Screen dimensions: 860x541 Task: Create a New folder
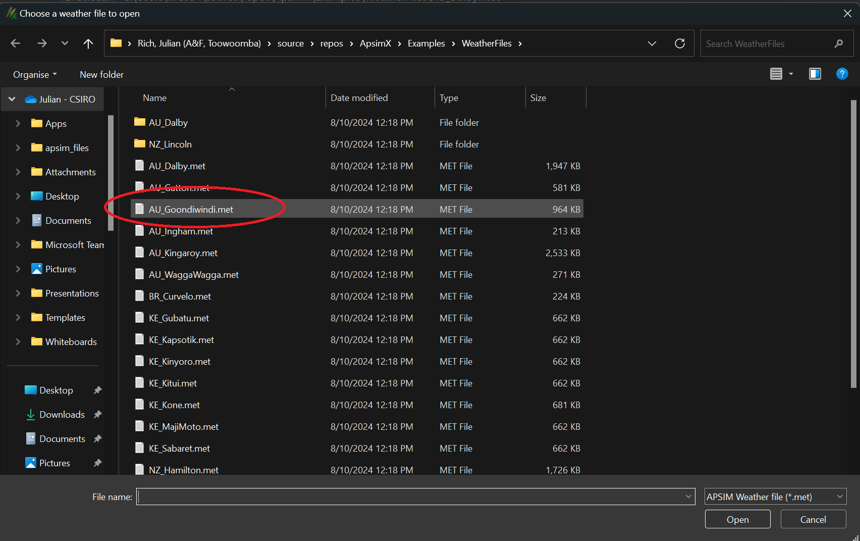click(x=101, y=75)
